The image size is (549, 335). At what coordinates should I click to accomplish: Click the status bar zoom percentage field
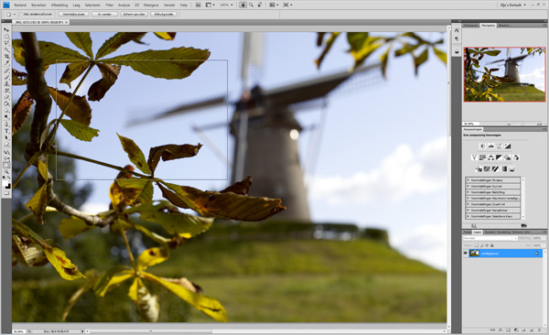point(18,330)
